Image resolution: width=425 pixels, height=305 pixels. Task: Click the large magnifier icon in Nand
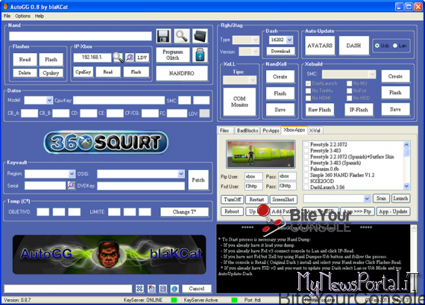point(181,36)
